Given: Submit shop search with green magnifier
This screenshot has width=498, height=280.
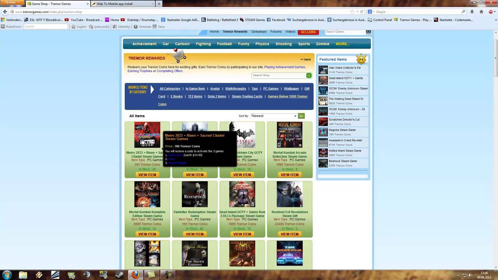Looking at the screenshot, I should (x=309, y=75).
